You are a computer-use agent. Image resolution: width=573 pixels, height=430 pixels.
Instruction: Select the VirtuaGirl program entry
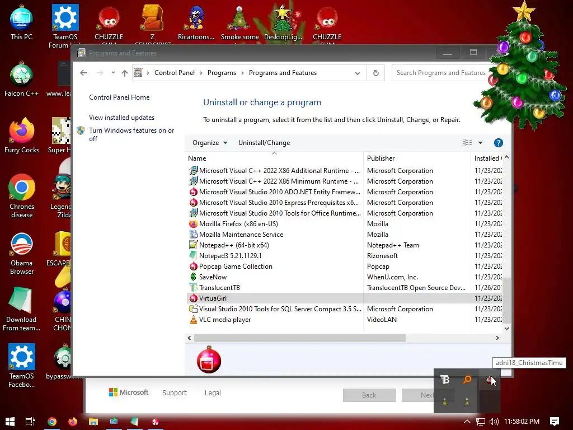[x=345, y=298]
